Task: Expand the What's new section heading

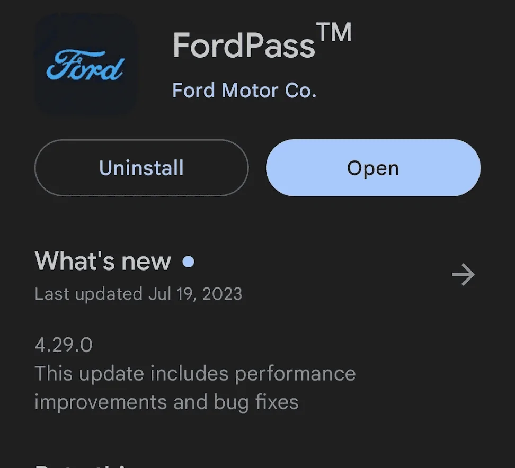Action: [103, 261]
